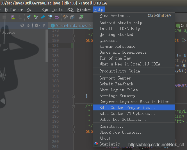Toggle the fold marker at line 198
The image size is (187, 150).
tap(73, 132)
